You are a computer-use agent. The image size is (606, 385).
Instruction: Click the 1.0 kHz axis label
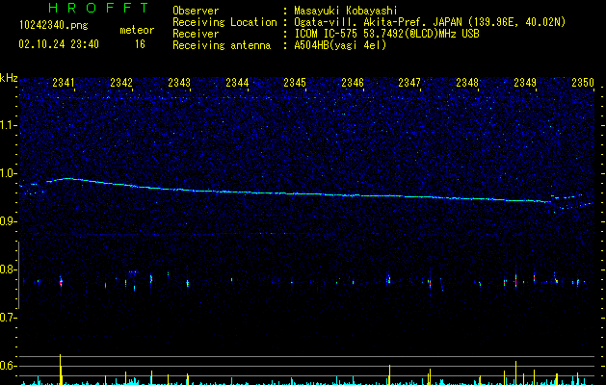(8, 173)
